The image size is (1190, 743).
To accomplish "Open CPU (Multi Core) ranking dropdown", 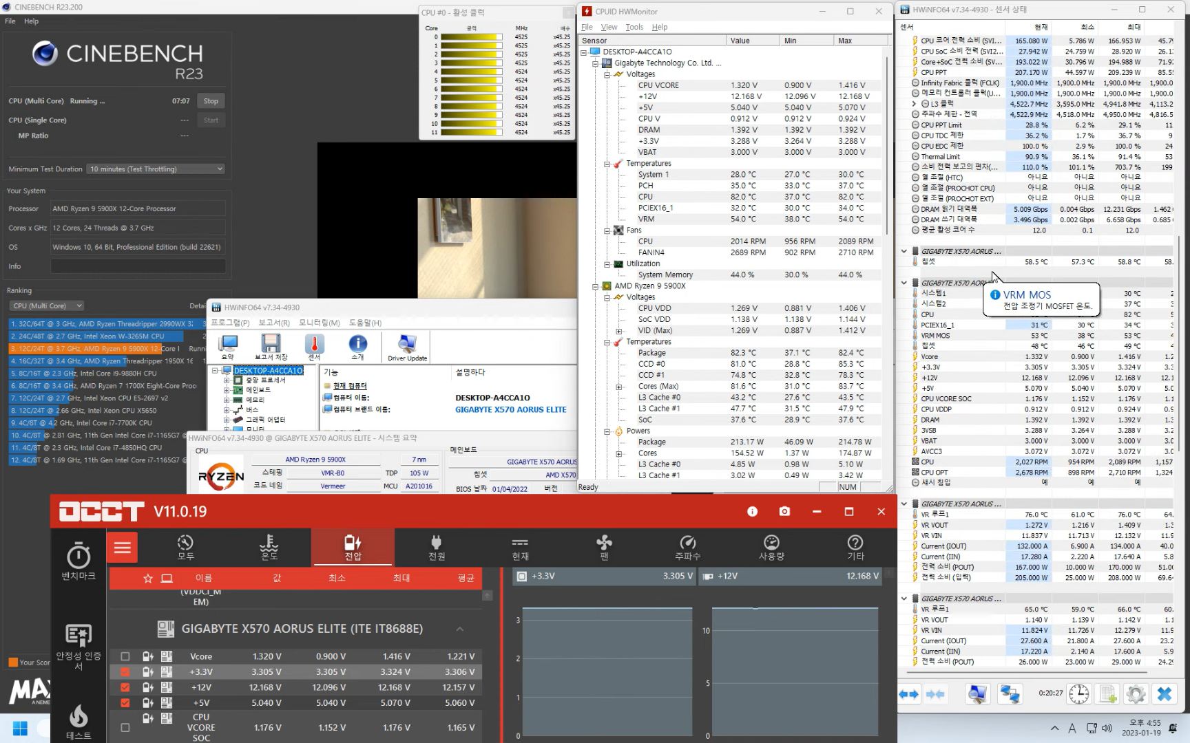I will point(47,305).
